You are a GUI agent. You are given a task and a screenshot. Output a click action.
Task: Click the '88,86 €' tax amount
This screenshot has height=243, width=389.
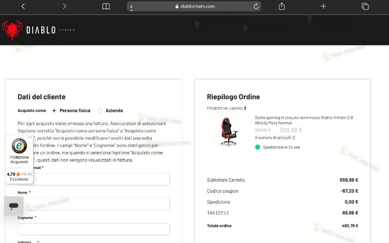[350, 213]
